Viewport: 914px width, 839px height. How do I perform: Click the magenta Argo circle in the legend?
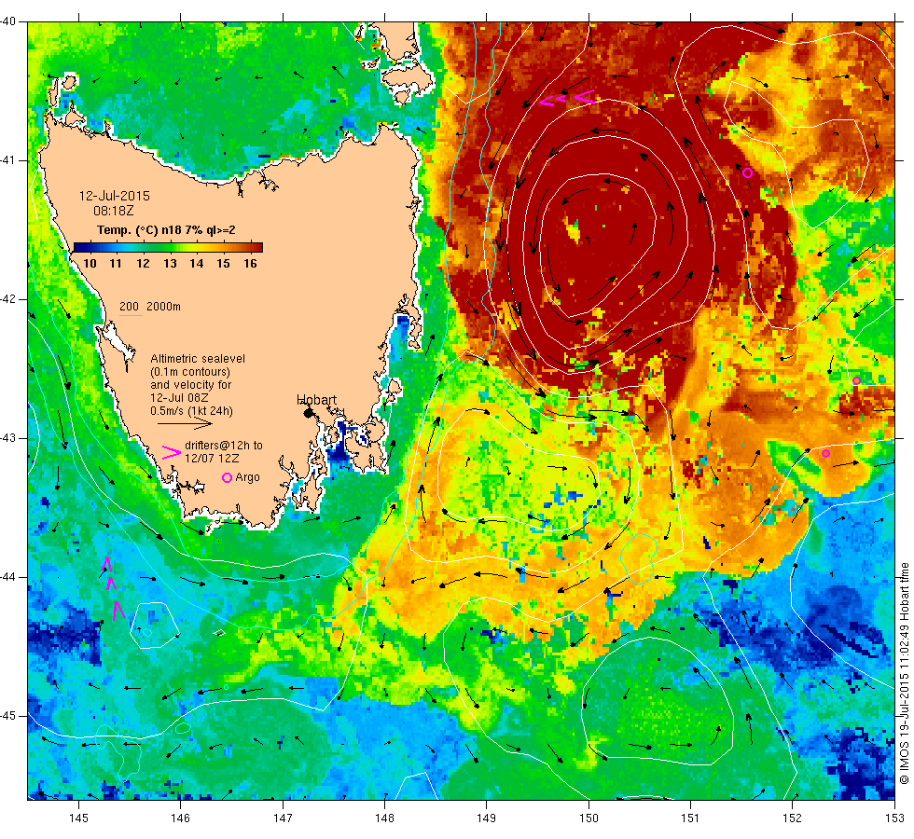click(x=228, y=477)
